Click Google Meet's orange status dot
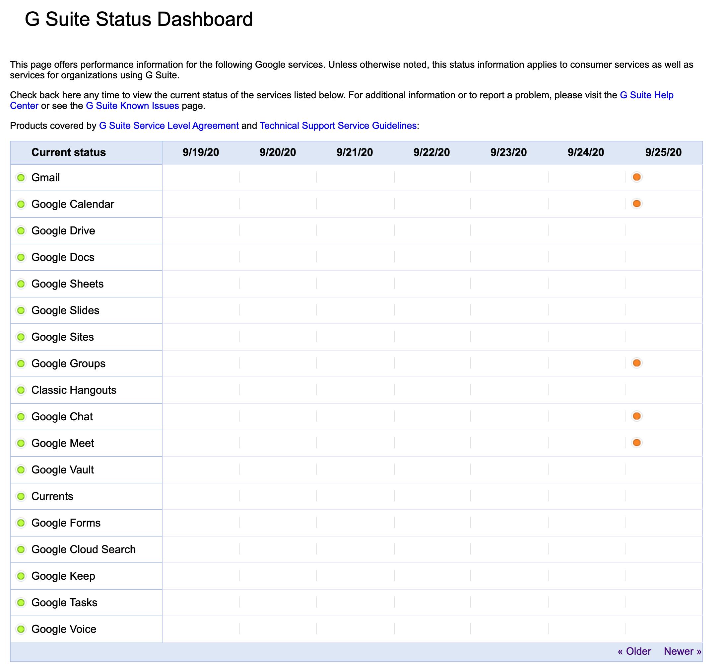 [636, 442]
